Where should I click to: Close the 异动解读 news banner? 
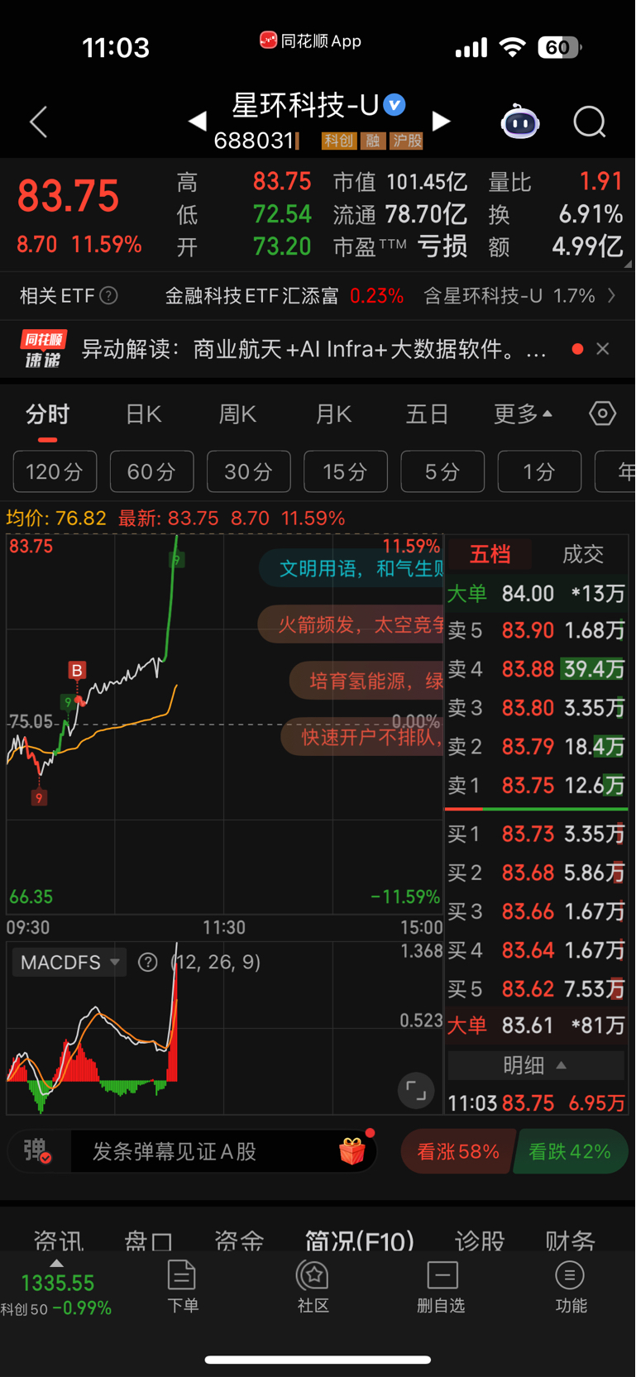[603, 349]
